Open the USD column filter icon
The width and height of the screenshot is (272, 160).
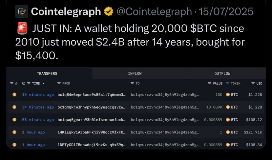tap(253, 83)
